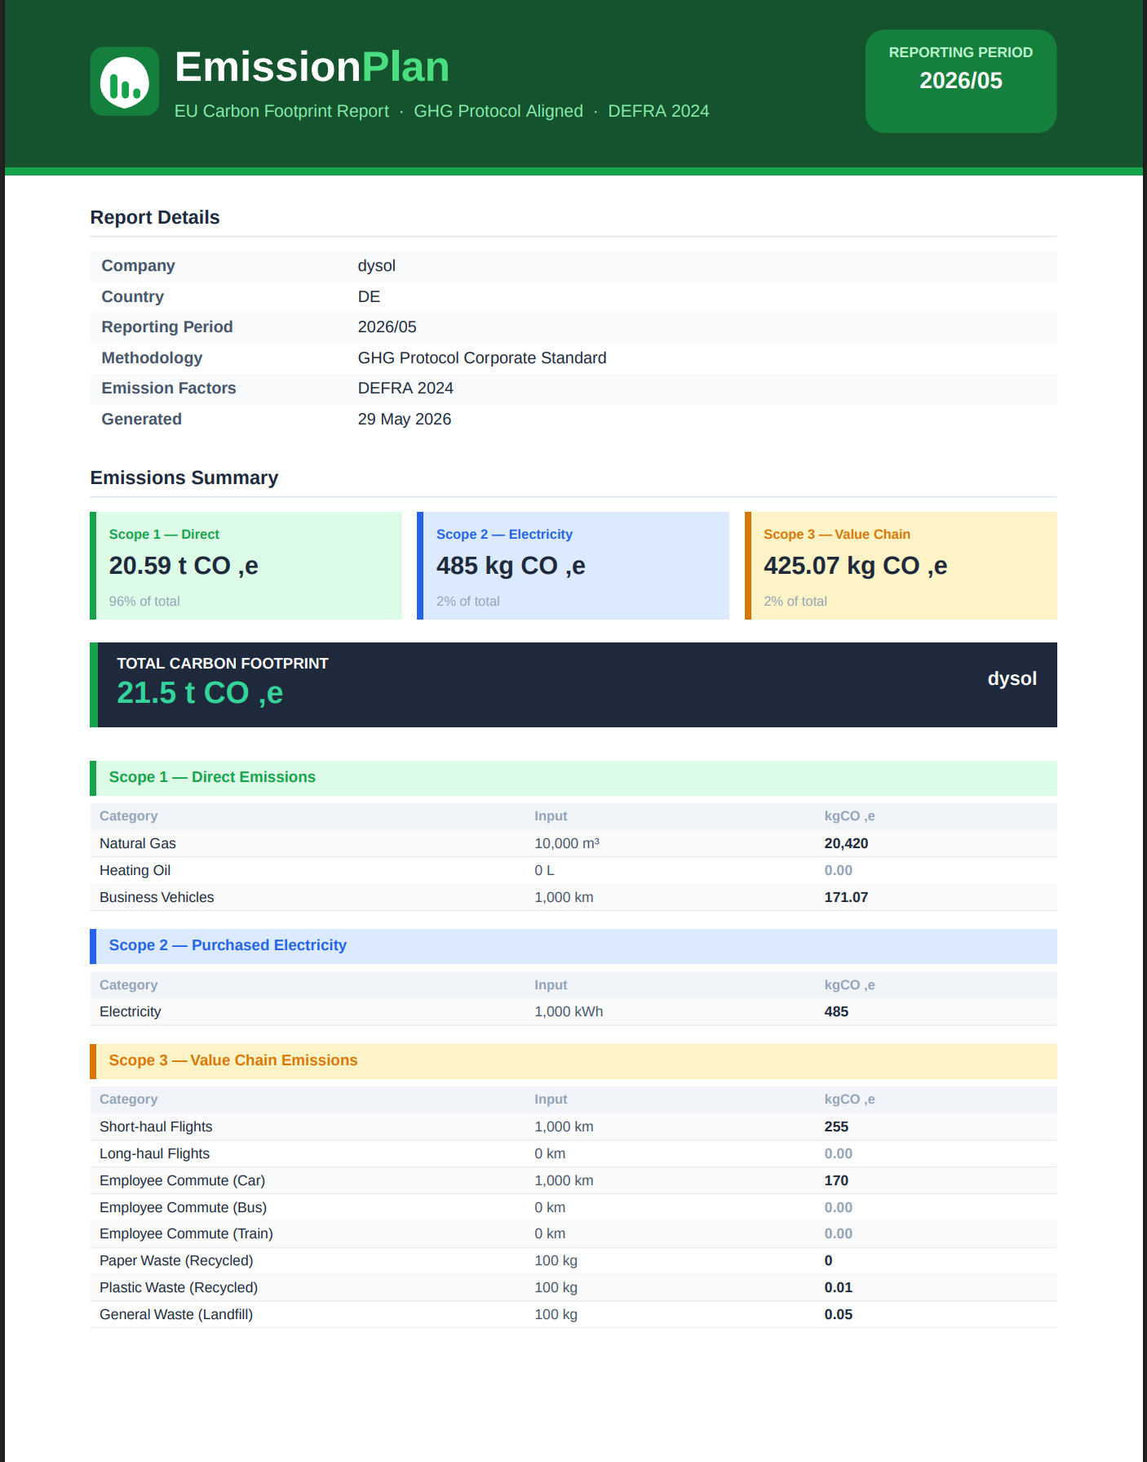Click the 'Short-haul Flights' category row
The height and width of the screenshot is (1462, 1147).
click(x=573, y=1127)
